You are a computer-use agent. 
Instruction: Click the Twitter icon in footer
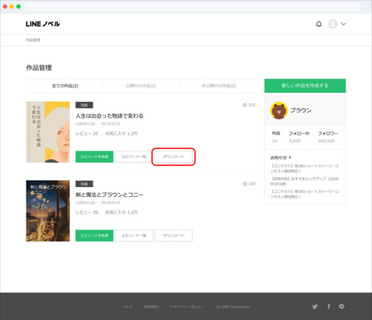point(315,307)
